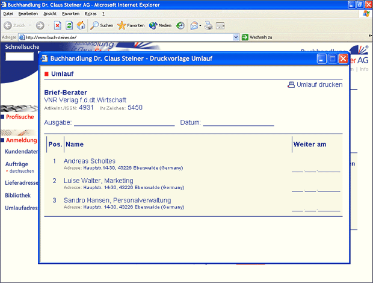Screen dimensions: 373x283
Task: Click the Edit page icon next to printer
Action: tap(220, 25)
